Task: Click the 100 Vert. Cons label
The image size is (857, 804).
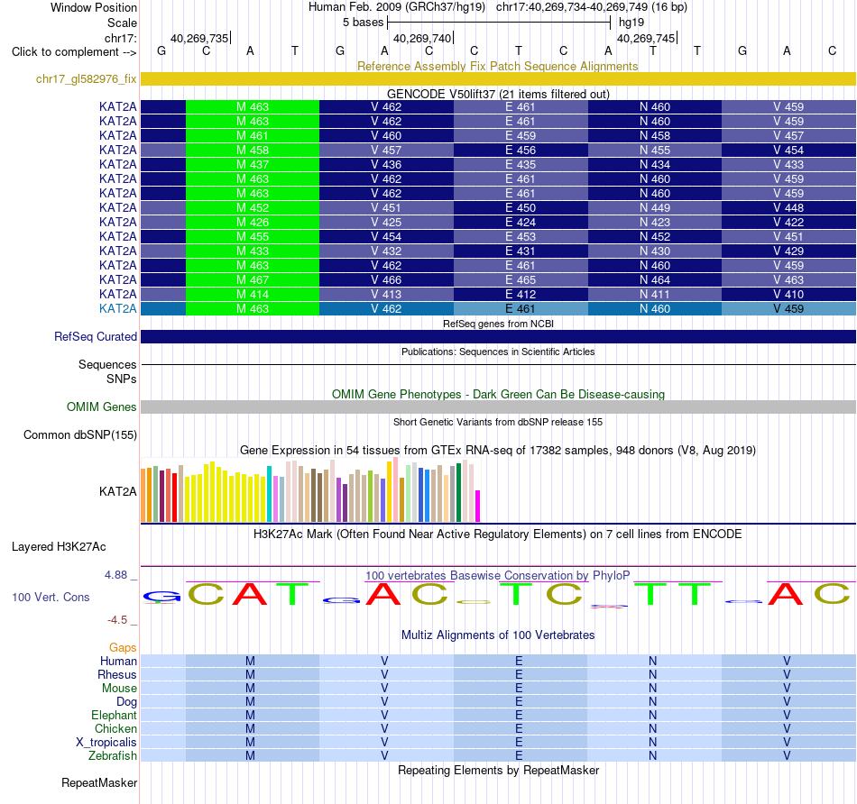Action: 51,597
